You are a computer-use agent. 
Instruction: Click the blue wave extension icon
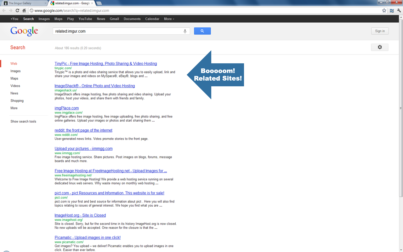pyautogui.click(x=392, y=10)
